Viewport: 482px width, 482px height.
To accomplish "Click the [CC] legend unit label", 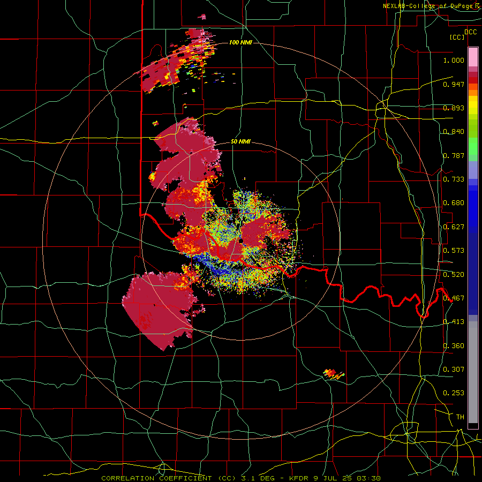I will coord(457,37).
